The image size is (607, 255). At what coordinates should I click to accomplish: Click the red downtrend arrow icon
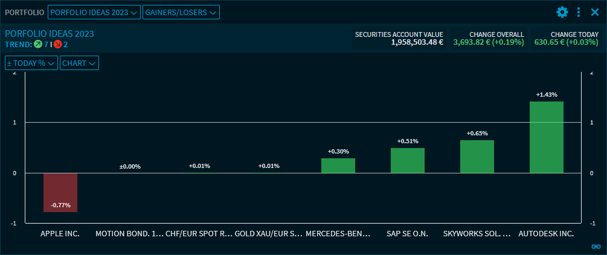pos(58,44)
